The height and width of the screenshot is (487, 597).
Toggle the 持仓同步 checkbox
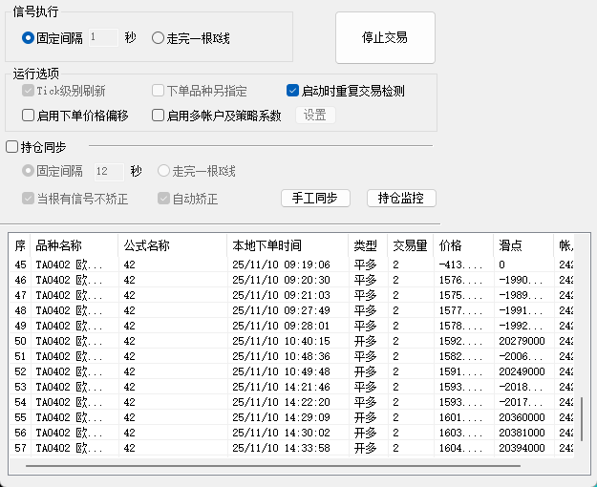point(12,147)
